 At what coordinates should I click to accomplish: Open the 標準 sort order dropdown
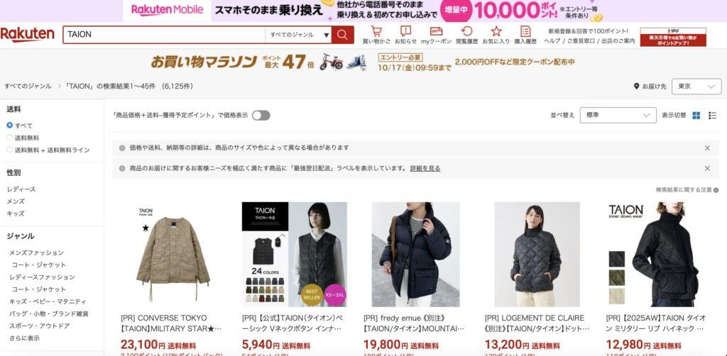[618, 116]
